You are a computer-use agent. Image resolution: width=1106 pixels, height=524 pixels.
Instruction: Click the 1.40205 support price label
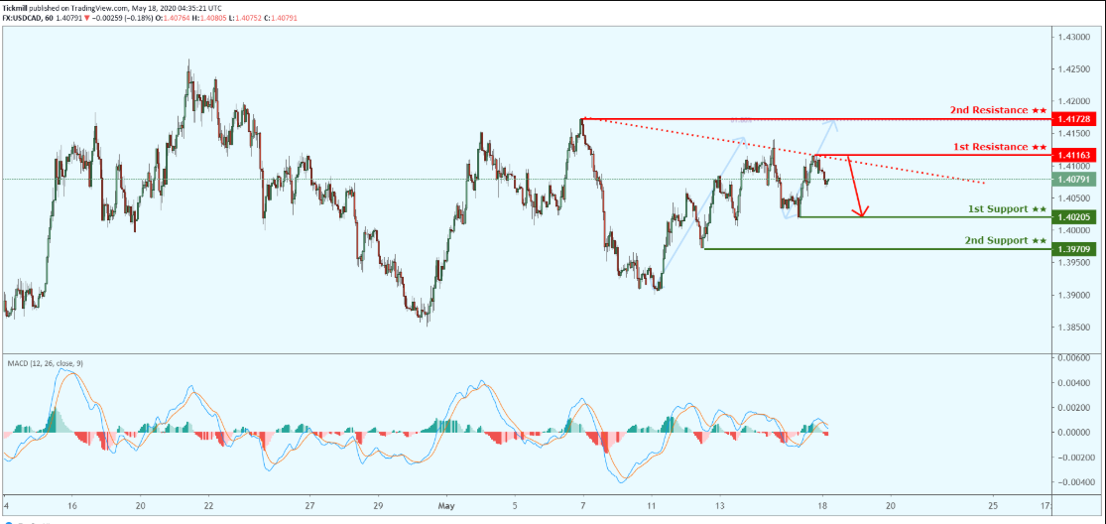tap(1073, 217)
